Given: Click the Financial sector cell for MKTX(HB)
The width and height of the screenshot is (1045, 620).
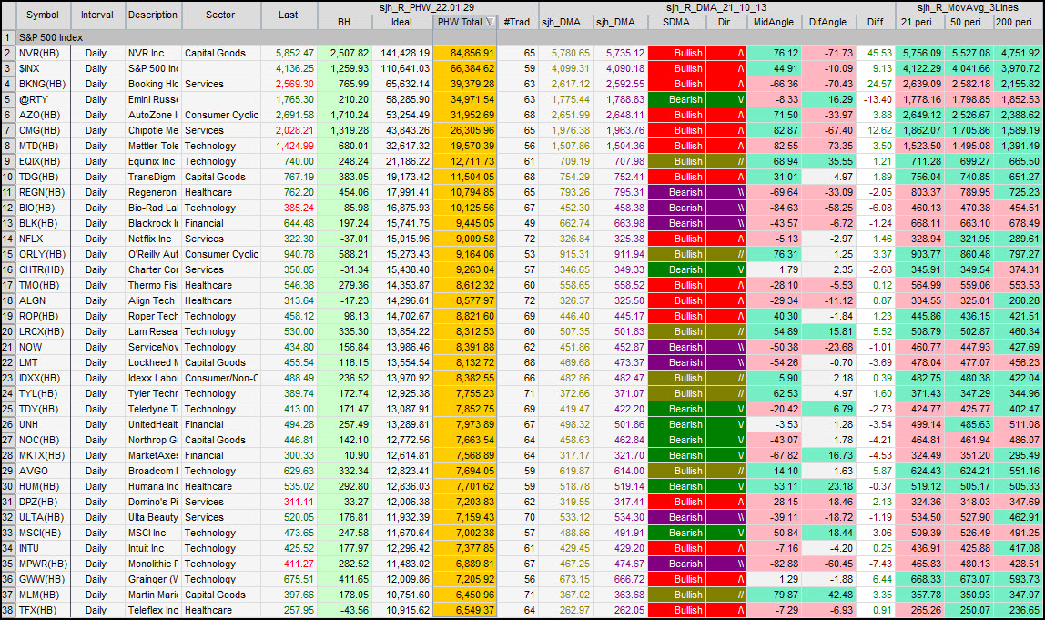Looking at the screenshot, I should 220,455.
